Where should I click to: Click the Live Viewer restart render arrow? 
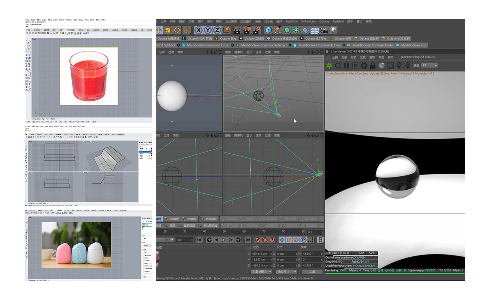point(338,65)
